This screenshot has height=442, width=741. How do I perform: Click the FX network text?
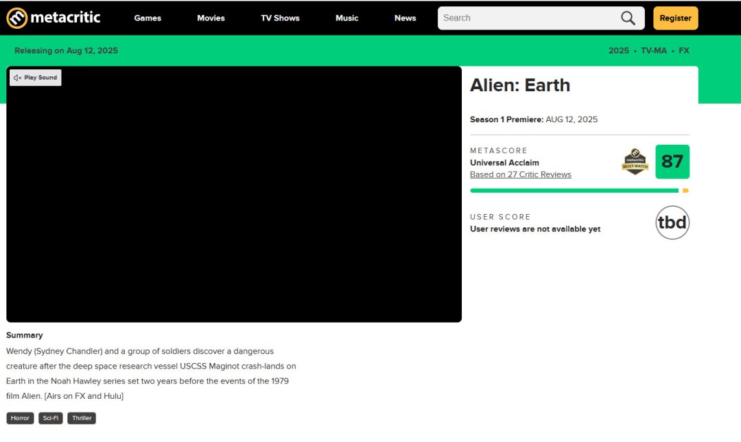684,51
